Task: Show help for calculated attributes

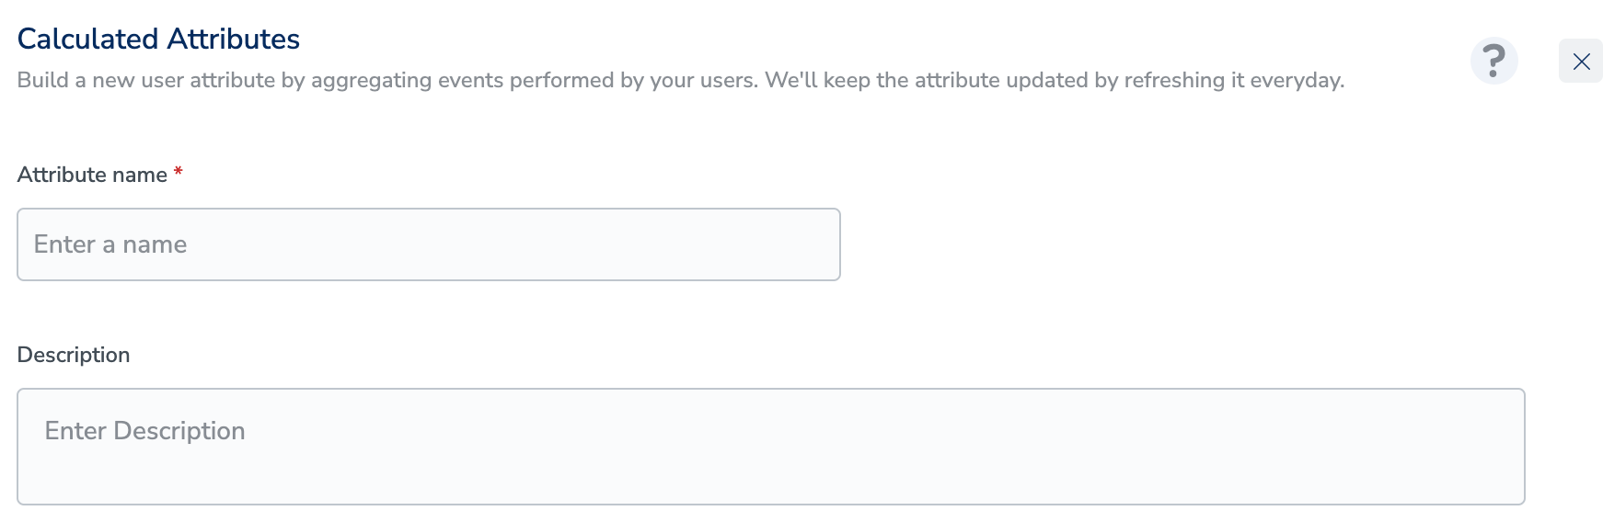Action: click(1493, 61)
